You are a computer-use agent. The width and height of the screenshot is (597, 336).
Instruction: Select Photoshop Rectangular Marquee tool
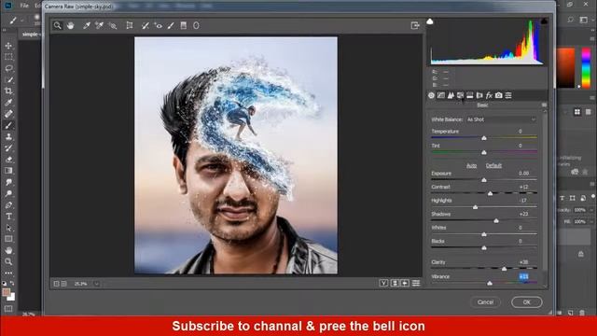click(x=8, y=57)
